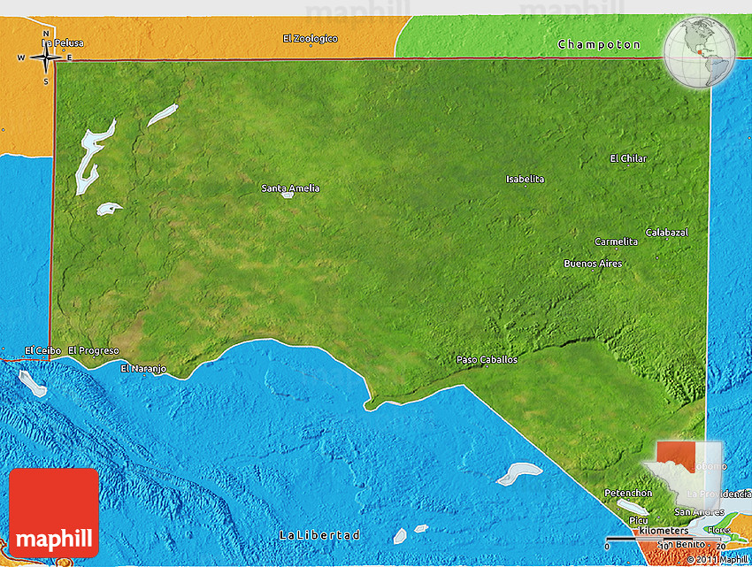Click the Paso Caballos label
Image resolution: width=752 pixels, height=567 pixels.
[x=487, y=360]
